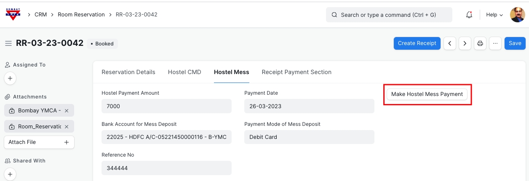Expand the Help dropdown menu
529x181 pixels.
tap(494, 15)
